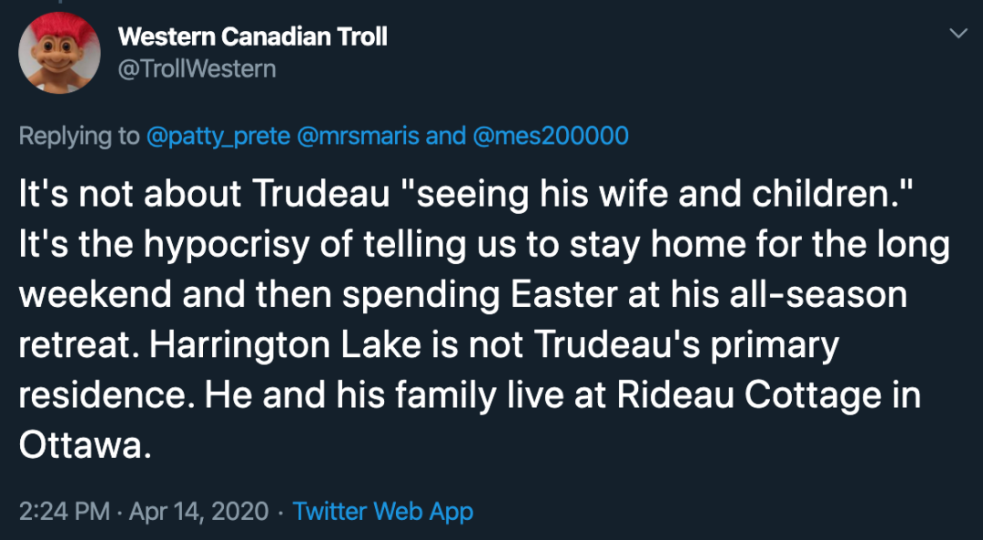The height and width of the screenshot is (540, 983).
Task: Click the @TrollWestern handle
Action: (x=197, y=68)
